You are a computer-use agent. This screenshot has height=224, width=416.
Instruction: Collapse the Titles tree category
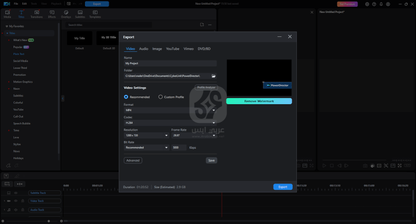tap(7, 33)
